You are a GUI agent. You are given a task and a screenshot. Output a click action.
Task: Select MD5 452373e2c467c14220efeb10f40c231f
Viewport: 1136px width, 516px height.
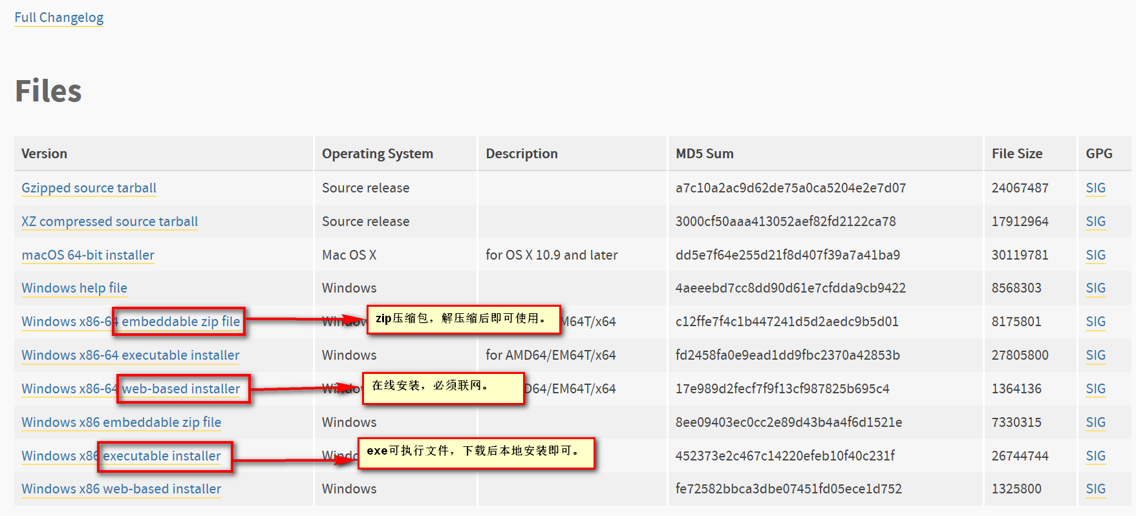tap(785, 456)
